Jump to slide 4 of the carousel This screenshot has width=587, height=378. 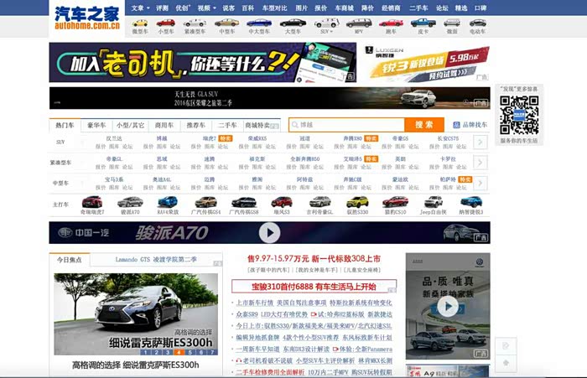(x=179, y=353)
